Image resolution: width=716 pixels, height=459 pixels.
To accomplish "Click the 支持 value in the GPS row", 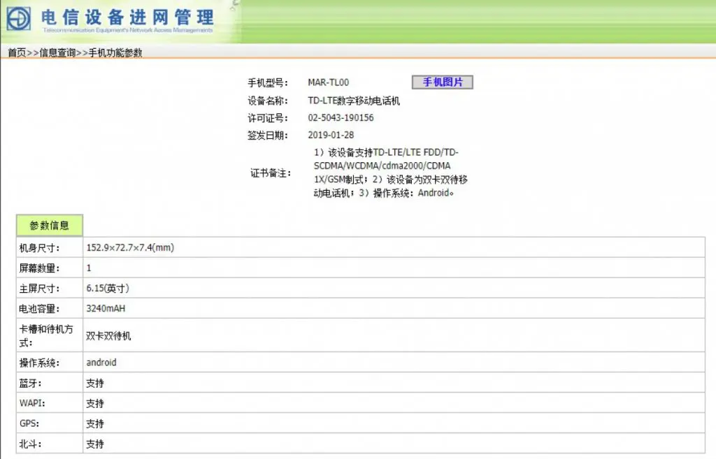I will 95,424.
